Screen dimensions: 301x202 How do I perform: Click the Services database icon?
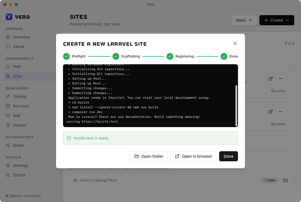pyautogui.click(x=8, y=106)
